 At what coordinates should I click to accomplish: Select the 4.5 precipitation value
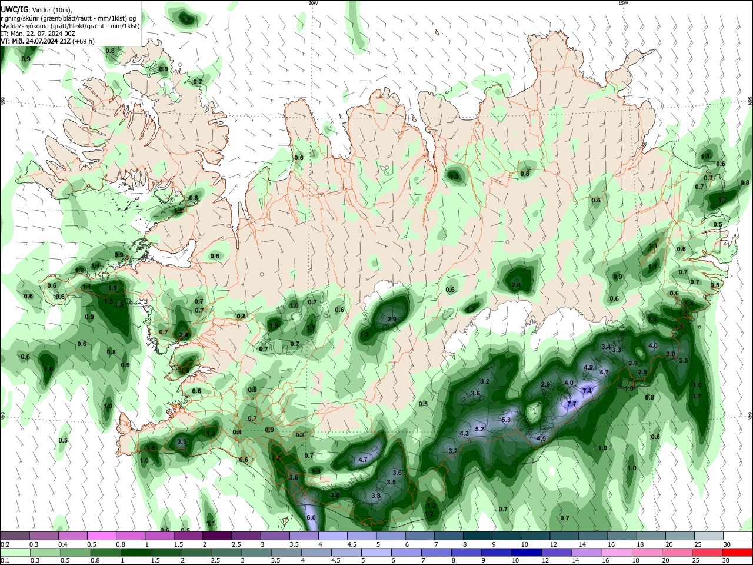pyautogui.click(x=542, y=438)
